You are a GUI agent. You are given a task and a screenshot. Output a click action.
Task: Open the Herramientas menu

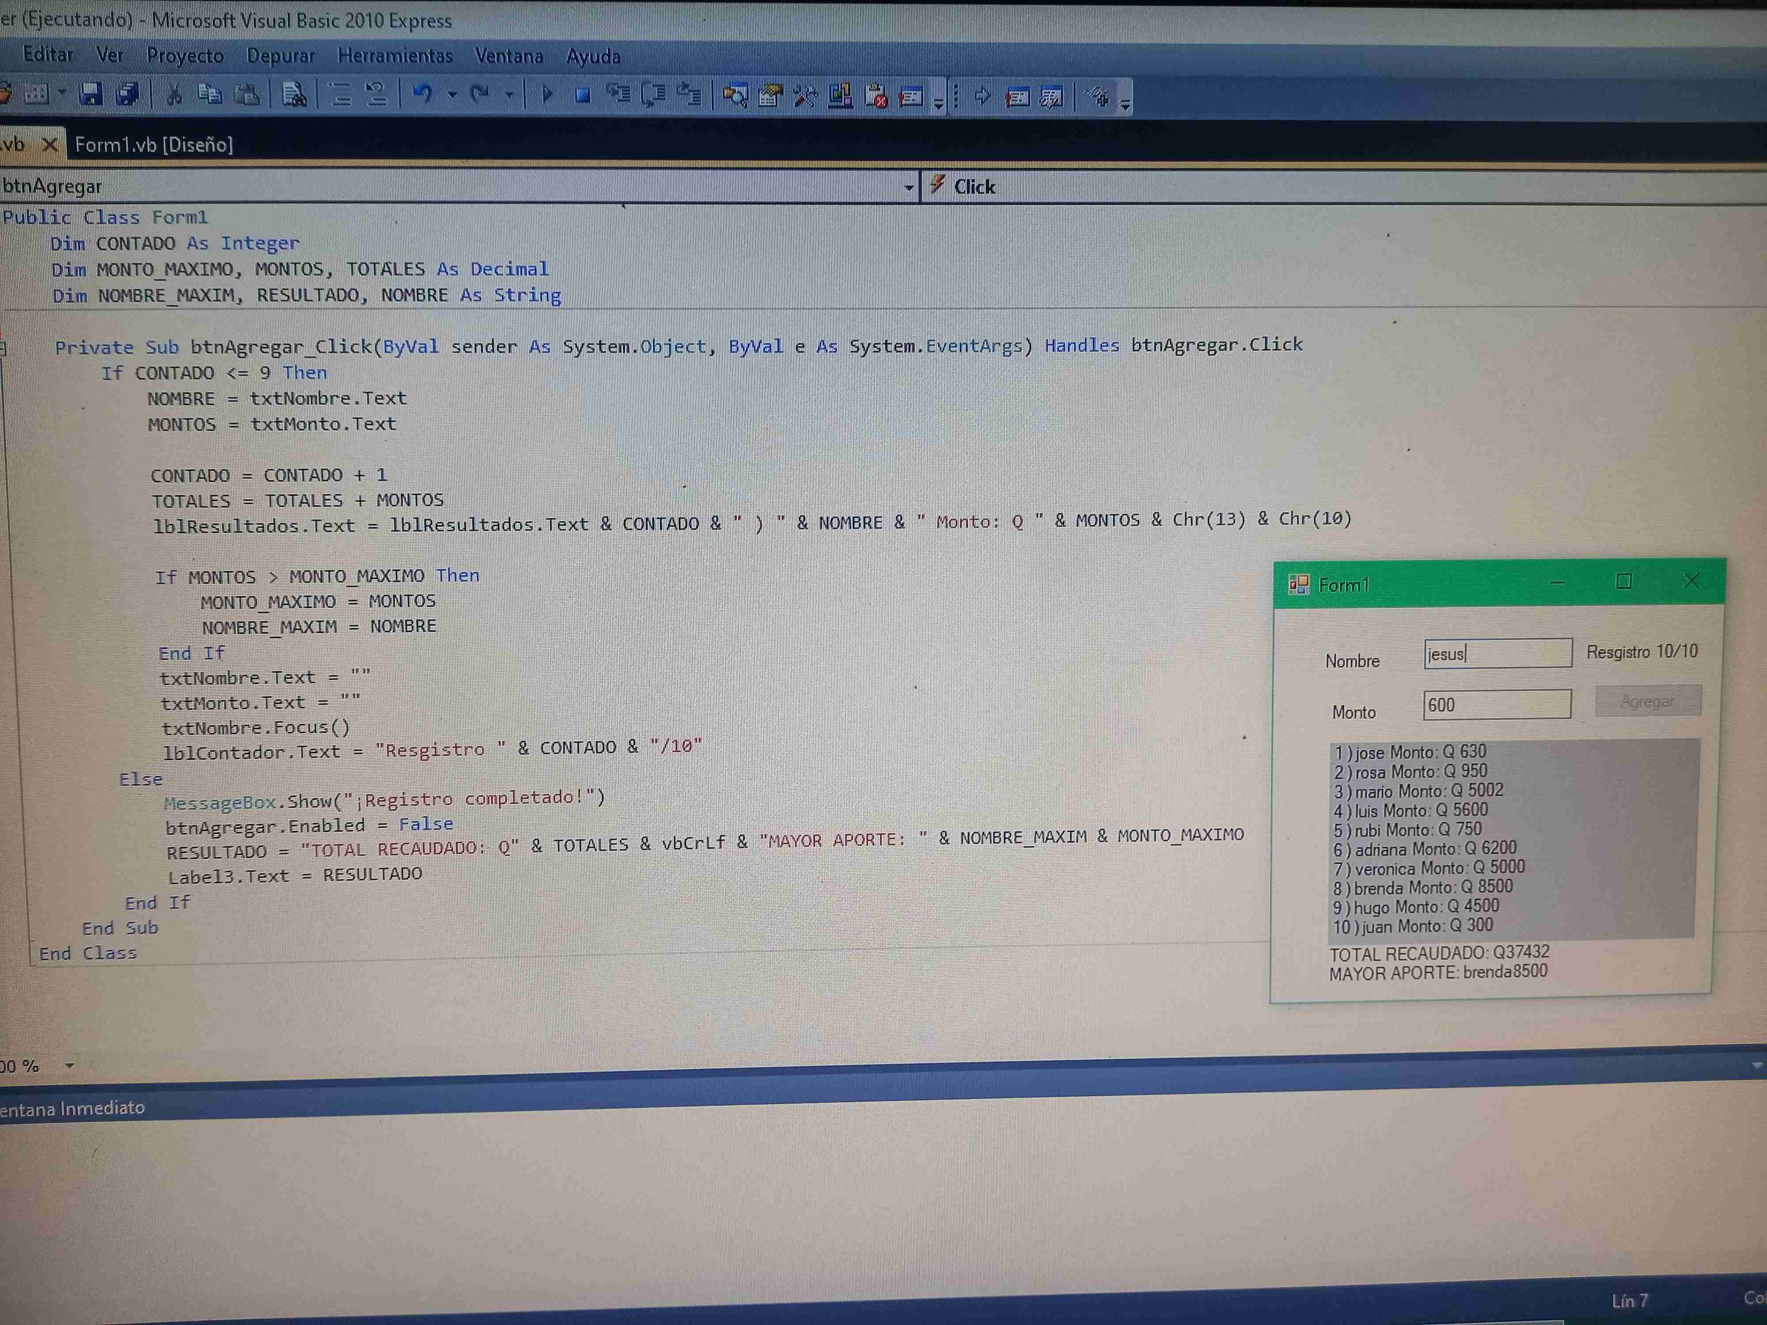394,56
